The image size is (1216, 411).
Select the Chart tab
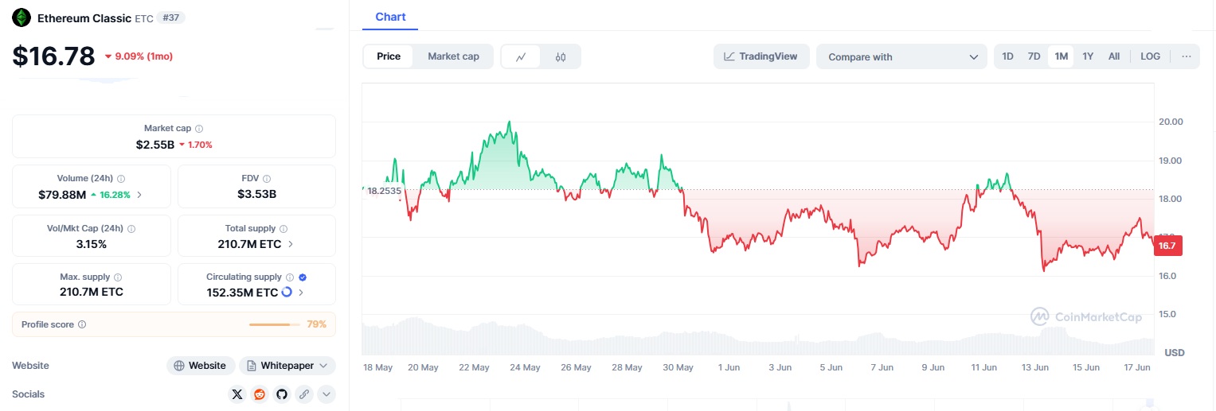(390, 17)
